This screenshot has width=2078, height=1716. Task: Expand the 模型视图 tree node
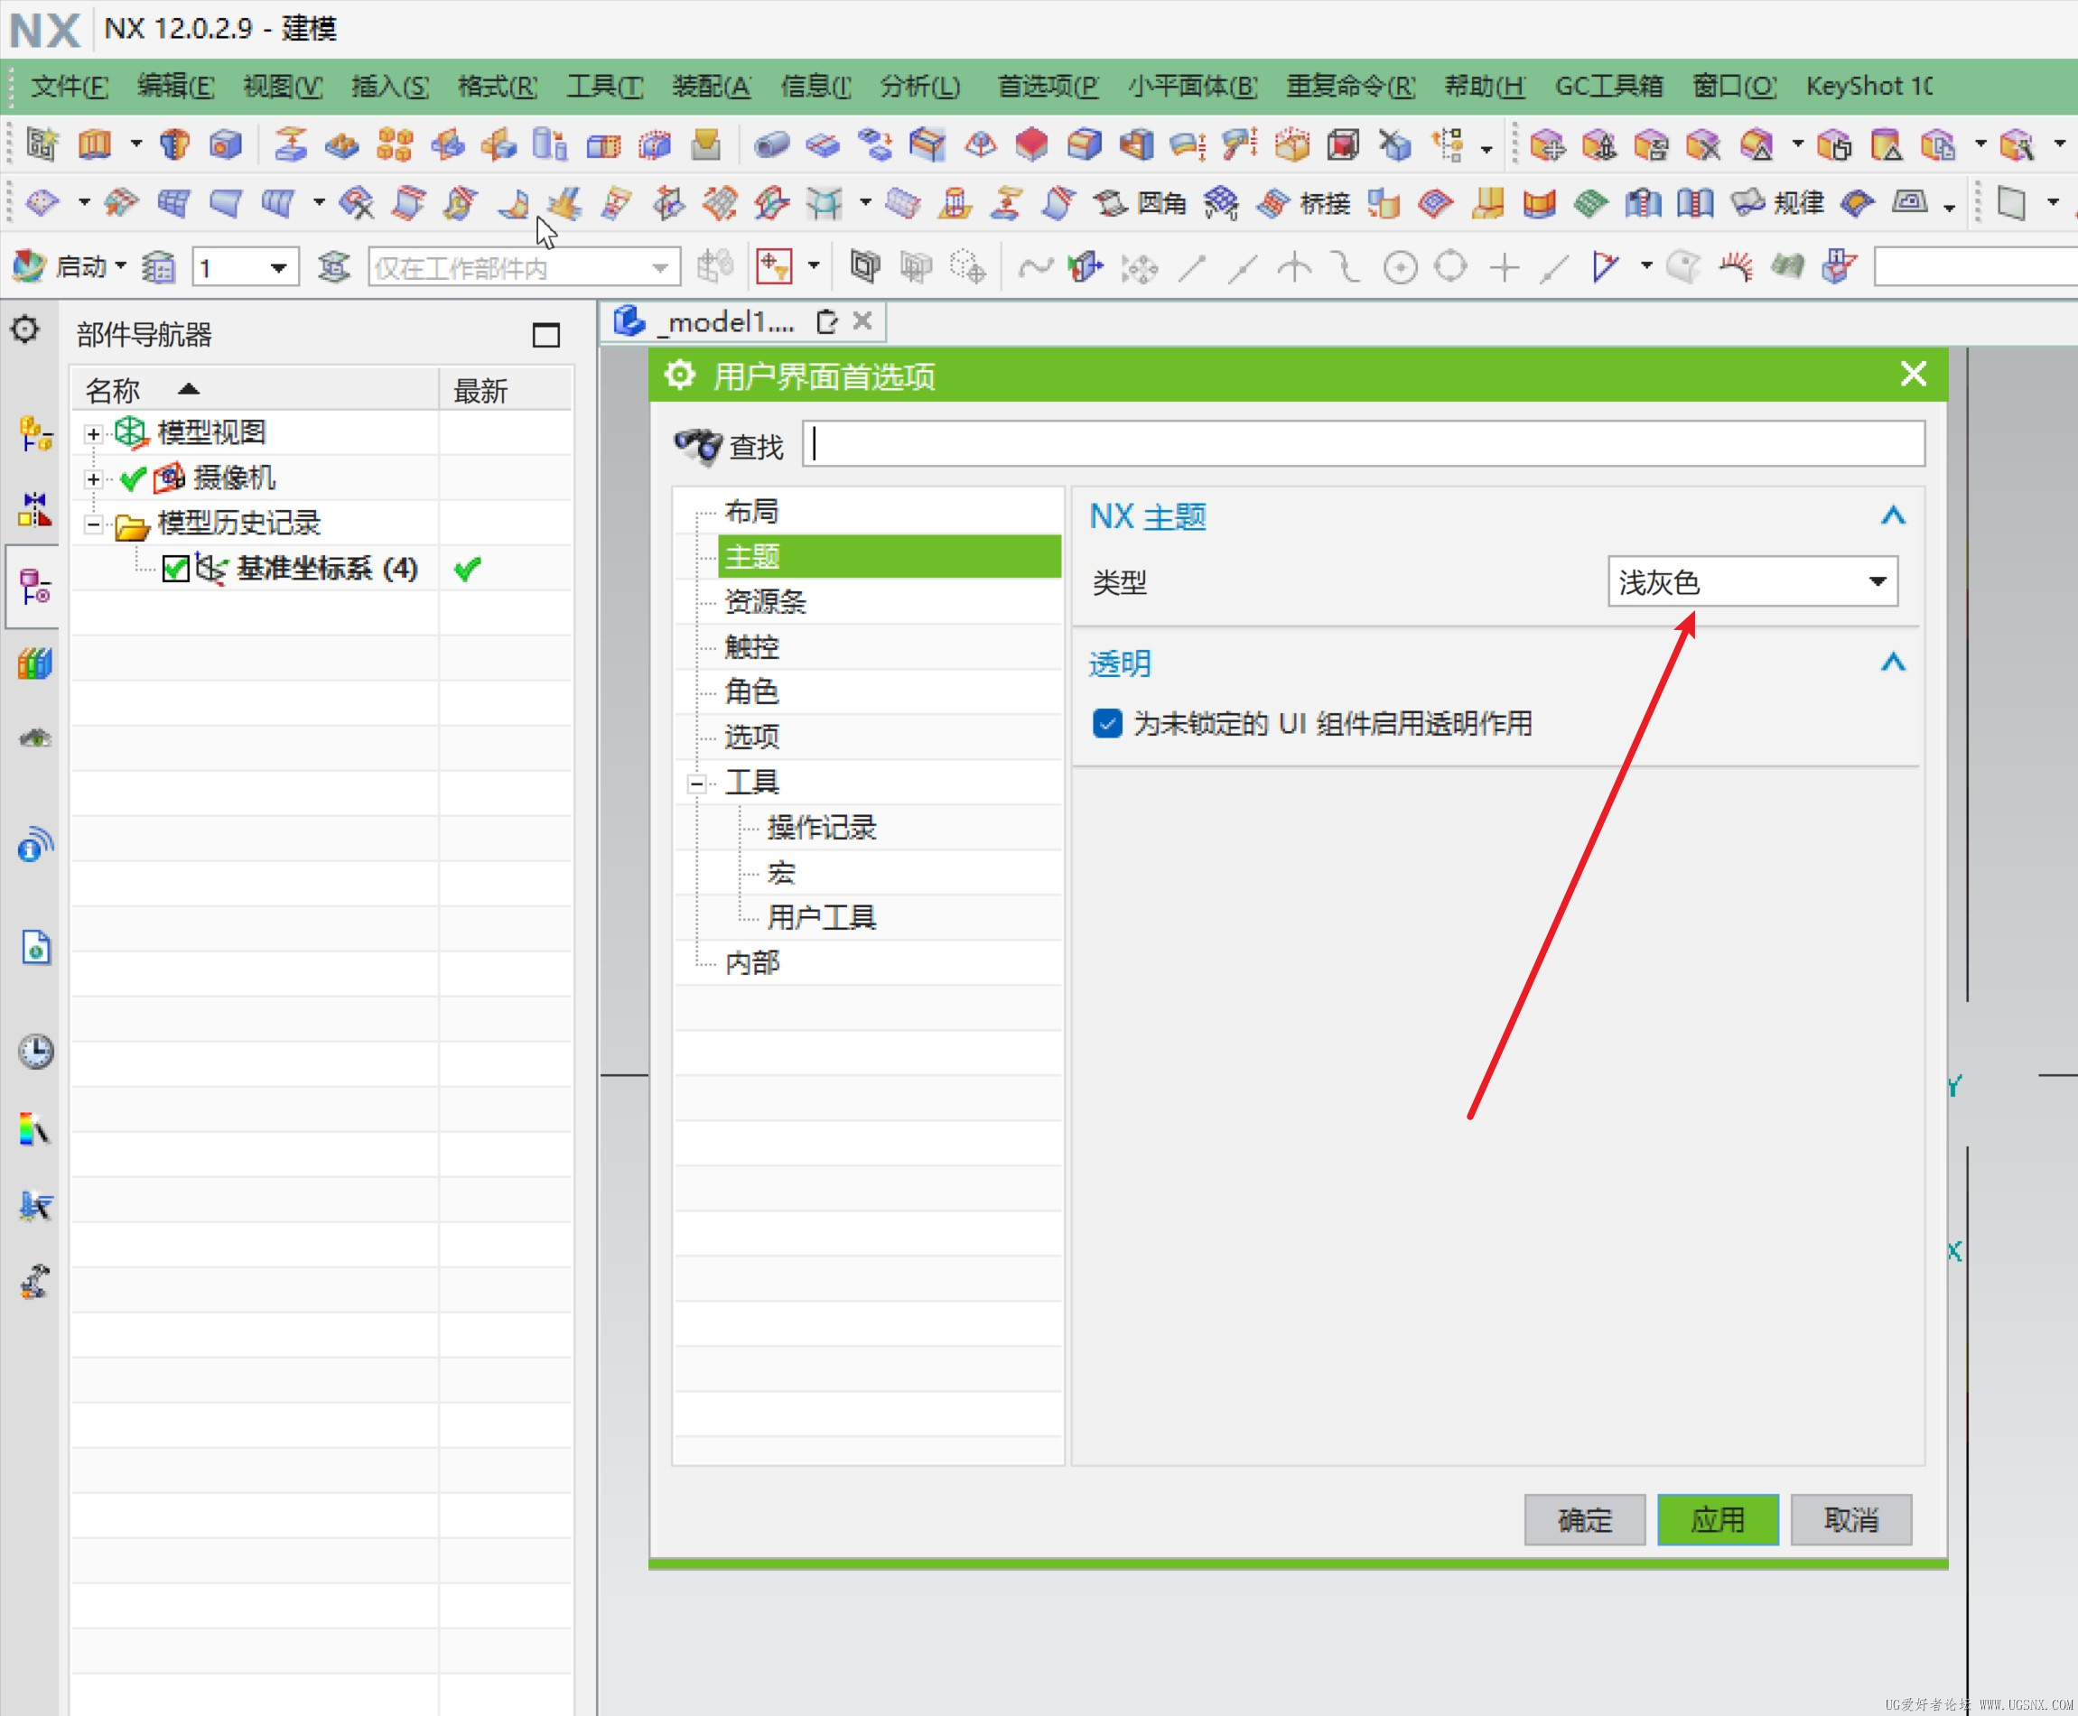click(93, 434)
